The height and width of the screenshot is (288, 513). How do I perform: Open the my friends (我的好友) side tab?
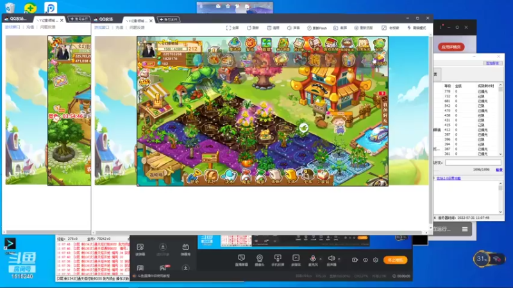click(x=385, y=113)
